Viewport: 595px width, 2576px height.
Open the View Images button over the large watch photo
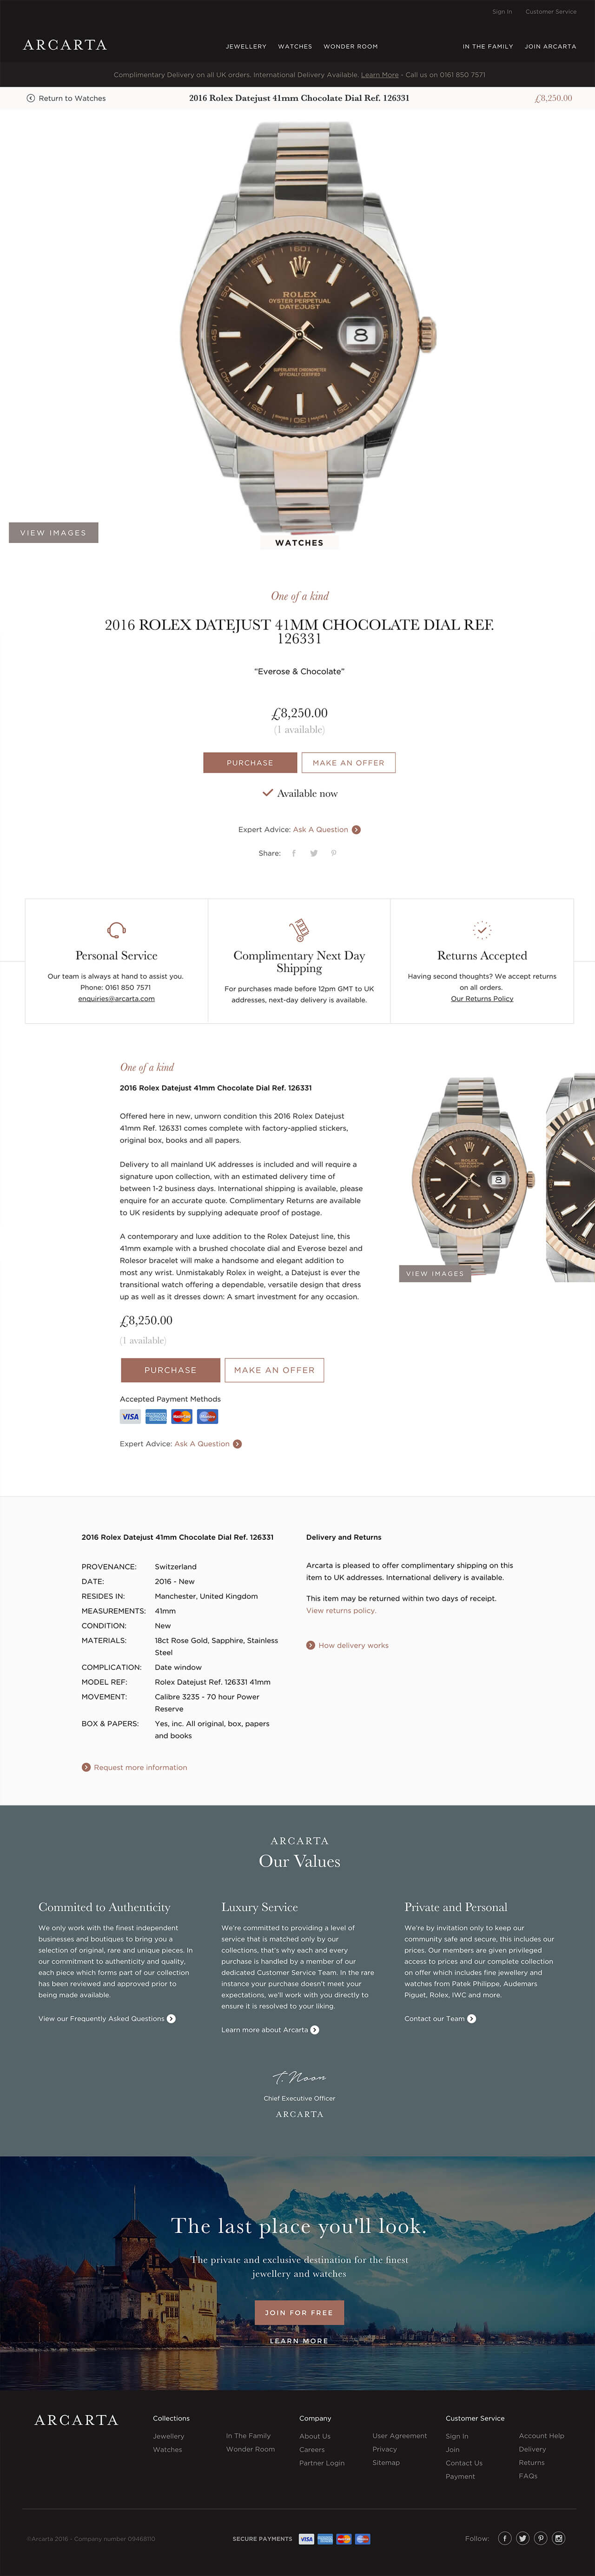[x=53, y=533]
